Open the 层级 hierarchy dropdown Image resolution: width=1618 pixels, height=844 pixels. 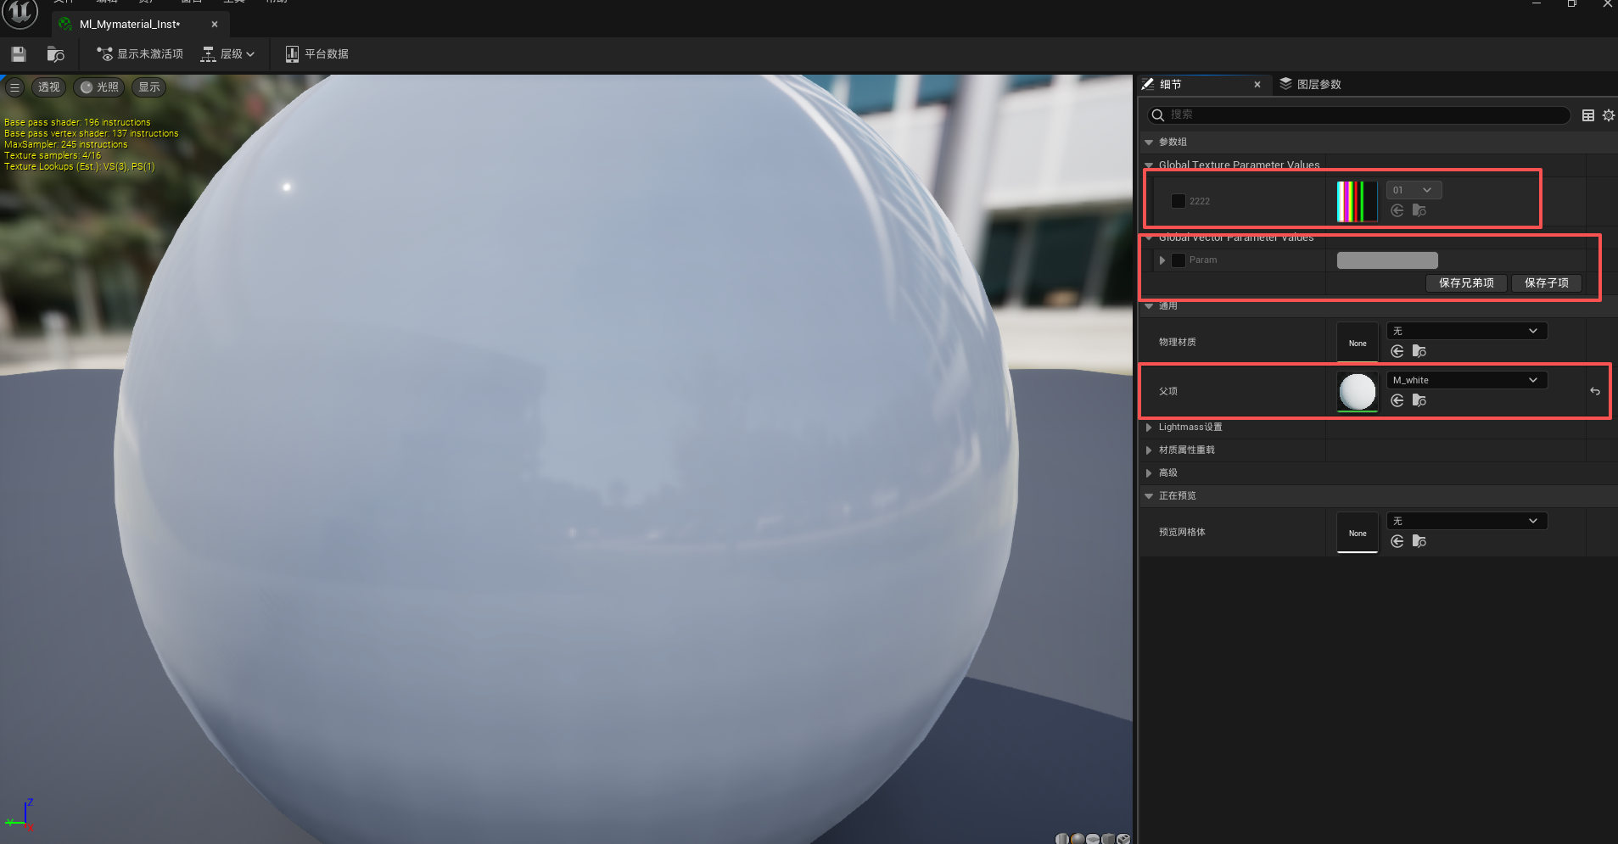tap(227, 54)
